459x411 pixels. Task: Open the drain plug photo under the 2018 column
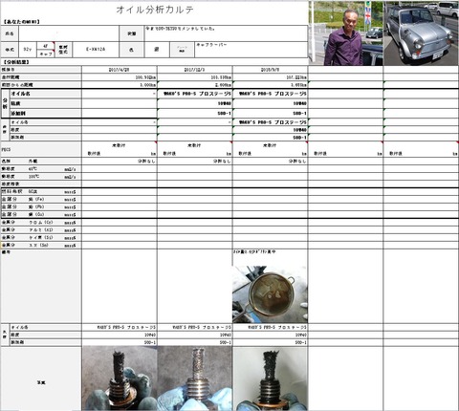pyautogui.click(x=271, y=379)
